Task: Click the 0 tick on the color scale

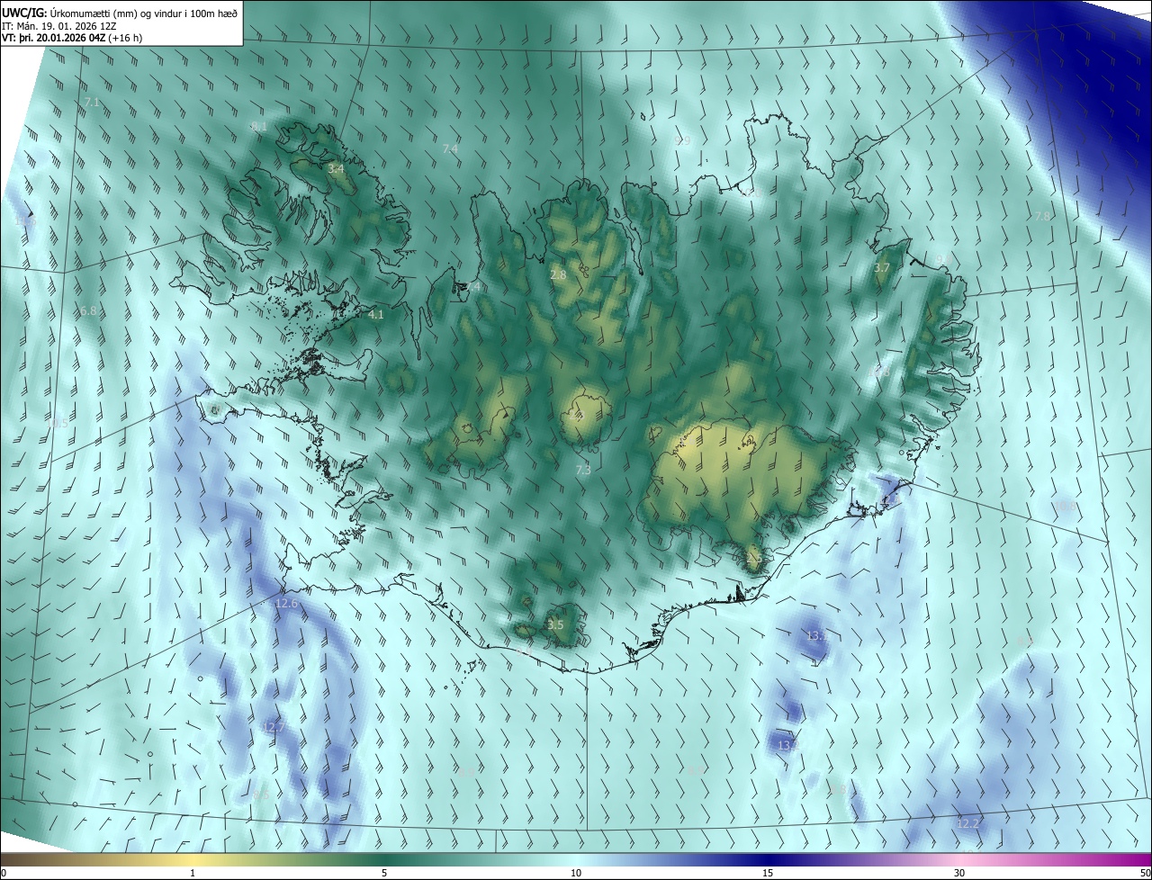Action: coord(4,873)
